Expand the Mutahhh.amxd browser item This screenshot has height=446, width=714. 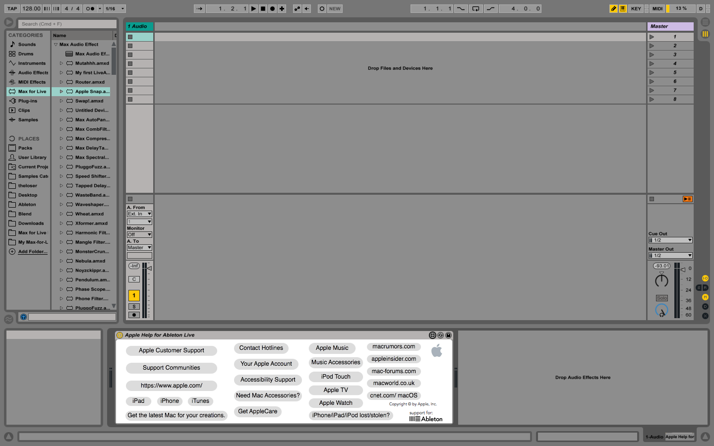(61, 63)
